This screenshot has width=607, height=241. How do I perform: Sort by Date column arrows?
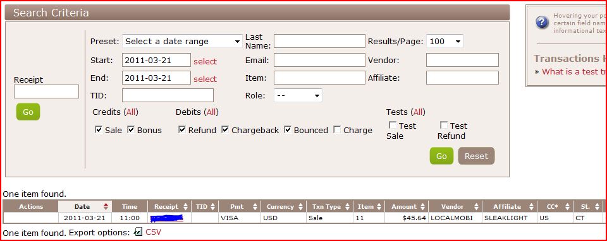click(x=106, y=207)
